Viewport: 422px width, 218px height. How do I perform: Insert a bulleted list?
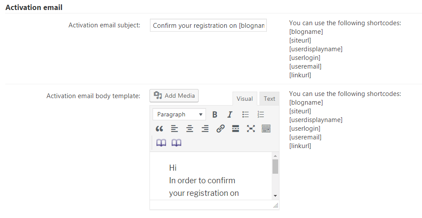point(245,115)
